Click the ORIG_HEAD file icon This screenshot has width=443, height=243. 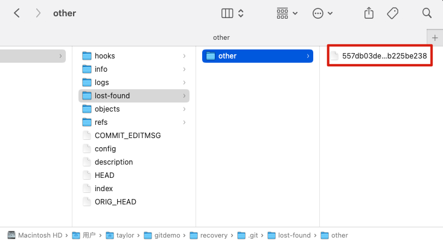coord(87,202)
